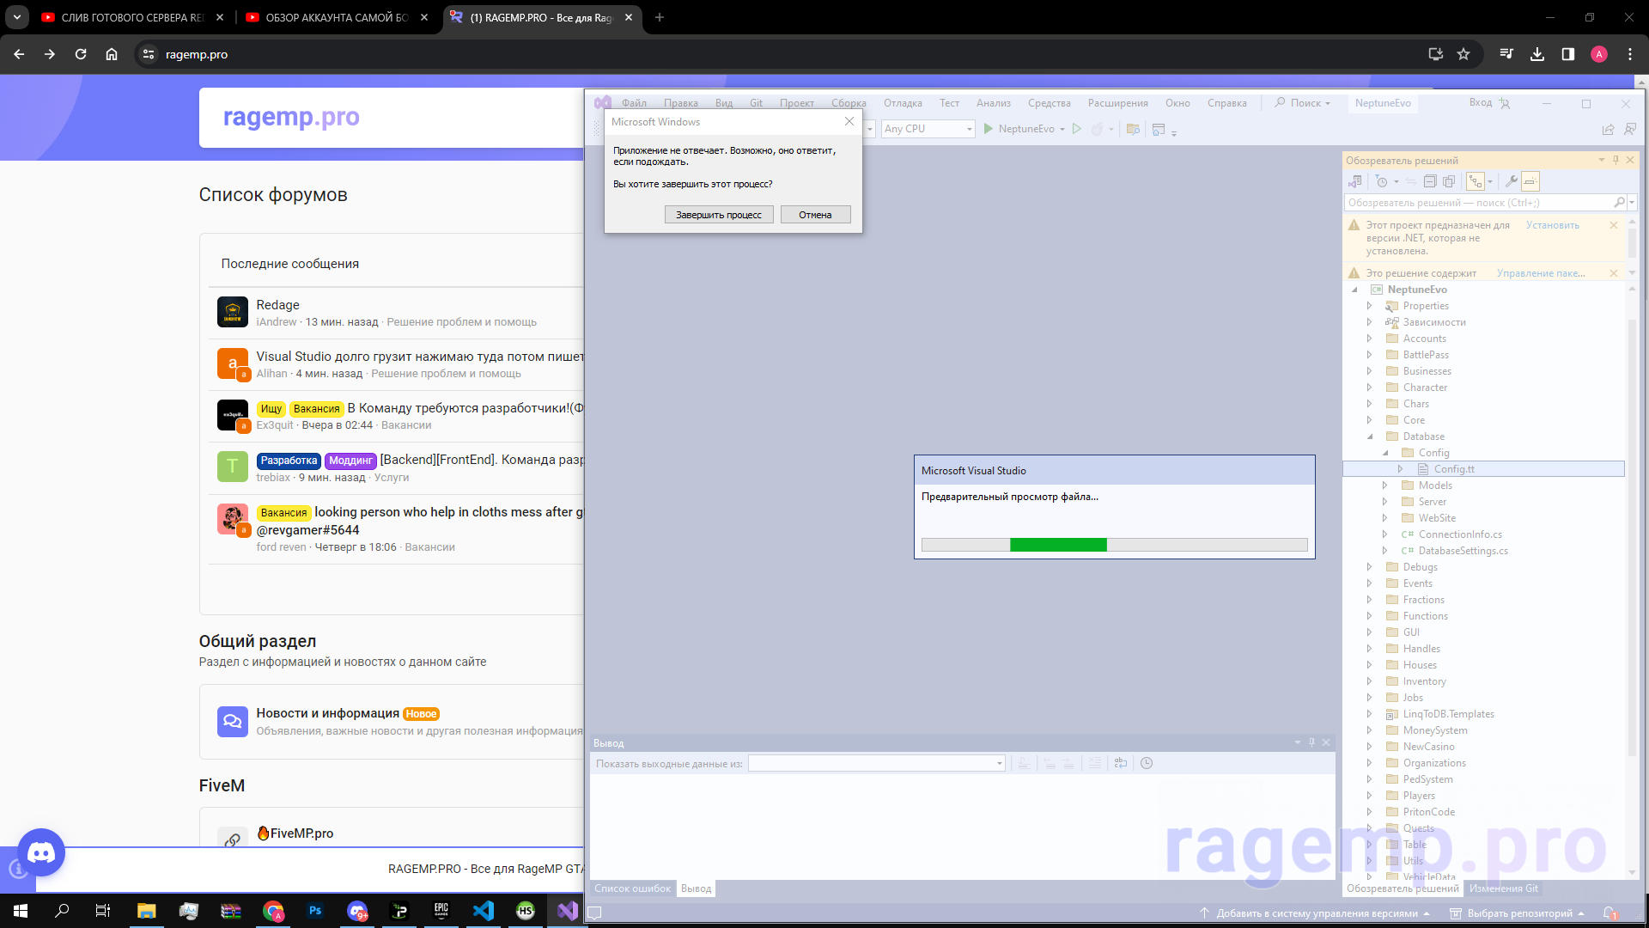The image size is (1649, 928).
Task: Open the Поиск search box in Visual Studio title bar
Action: point(1302,103)
